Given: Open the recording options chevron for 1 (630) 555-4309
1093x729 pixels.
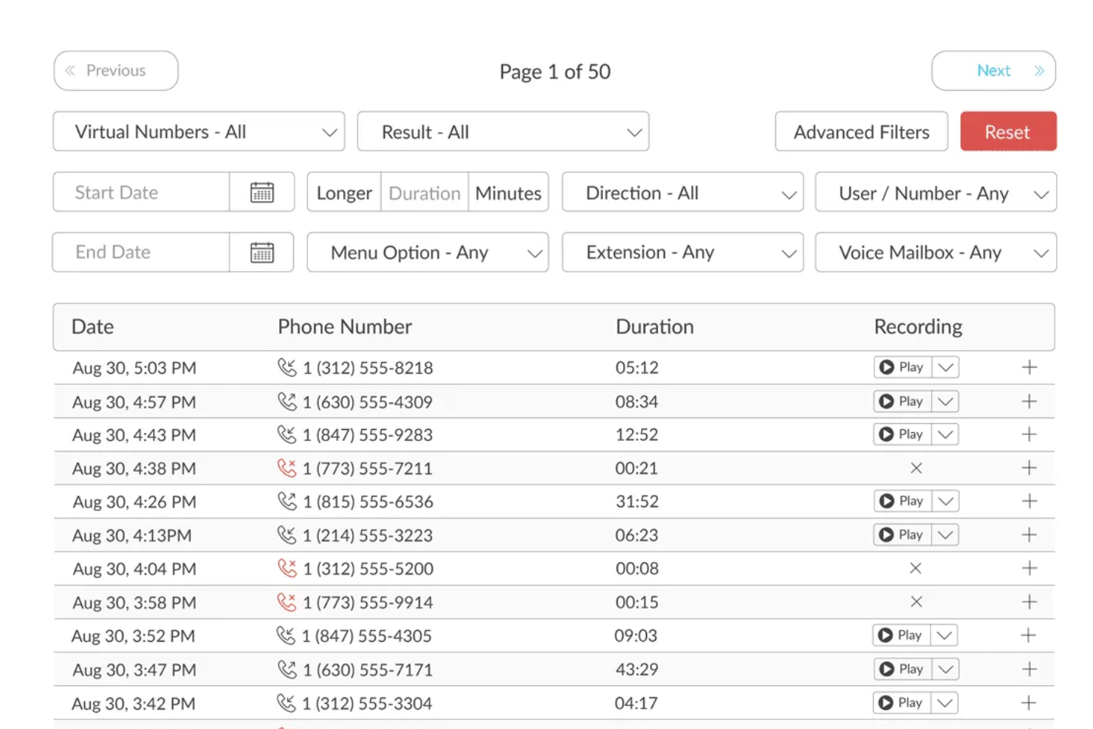Looking at the screenshot, I should coord(945,401).
